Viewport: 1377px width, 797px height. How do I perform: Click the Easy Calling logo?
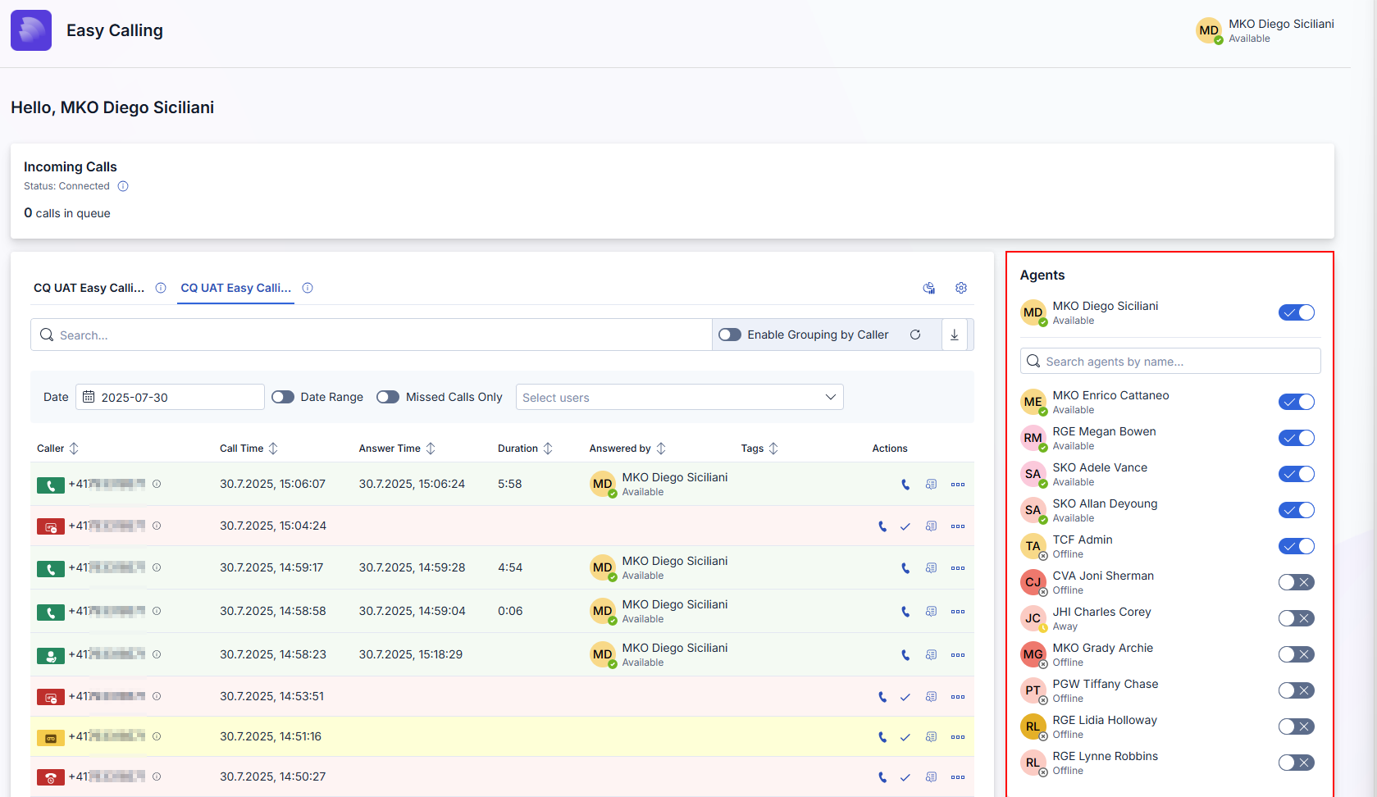(x=30, y=30)
